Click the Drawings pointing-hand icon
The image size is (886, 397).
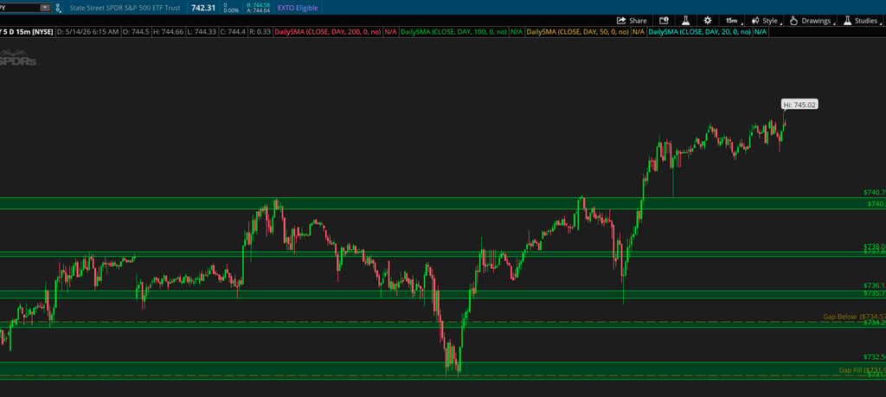point(793,21)
